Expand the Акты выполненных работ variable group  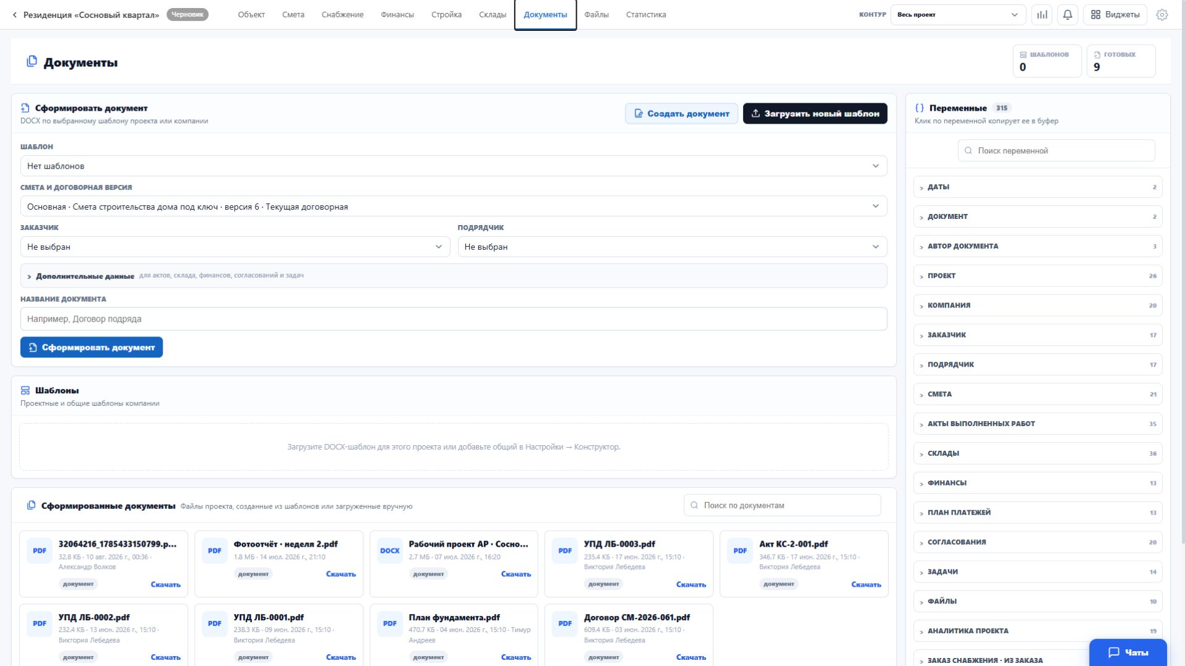pos(1038,424)
